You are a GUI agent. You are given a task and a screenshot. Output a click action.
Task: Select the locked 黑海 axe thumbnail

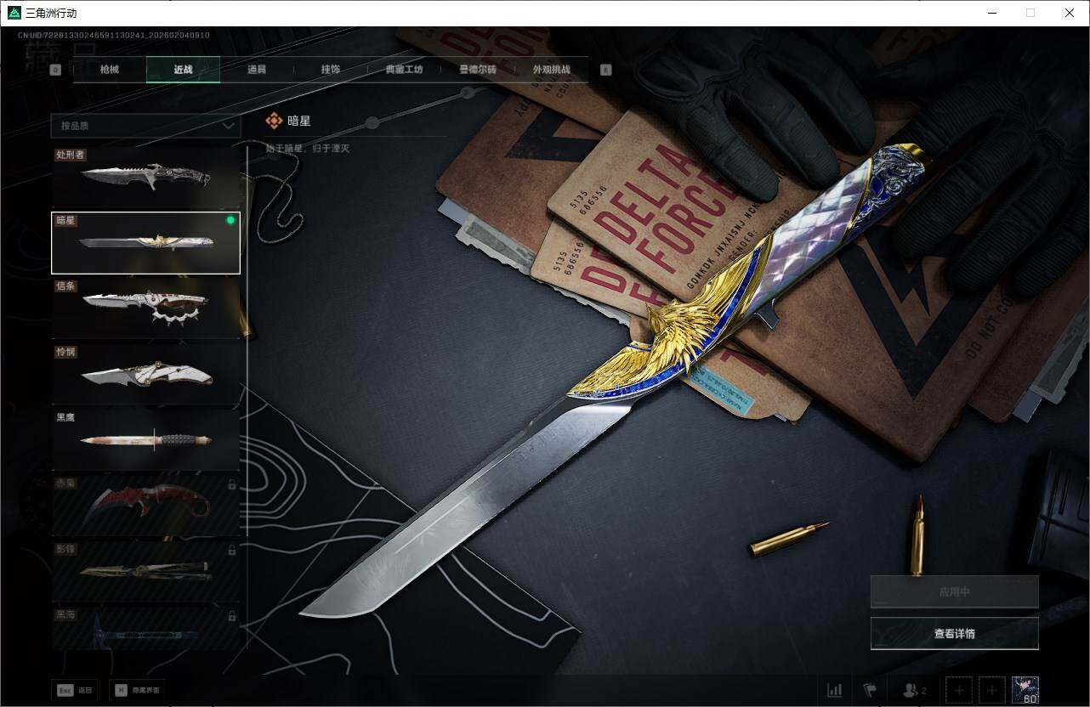(x=145, y=629)
